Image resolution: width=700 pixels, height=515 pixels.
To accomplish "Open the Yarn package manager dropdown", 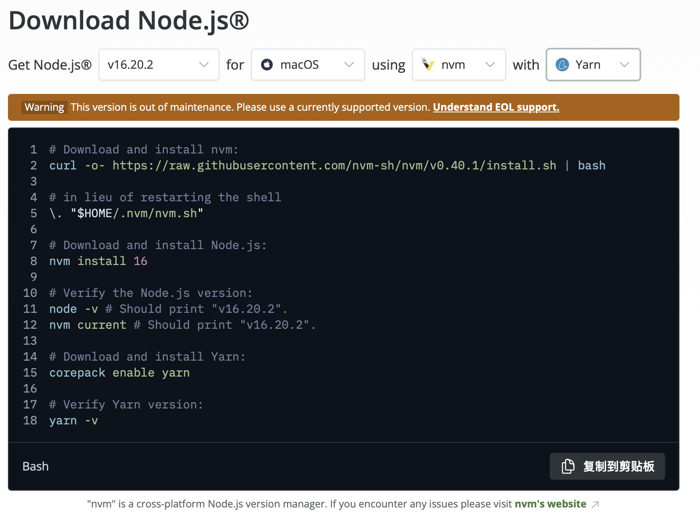I will 593,65.
